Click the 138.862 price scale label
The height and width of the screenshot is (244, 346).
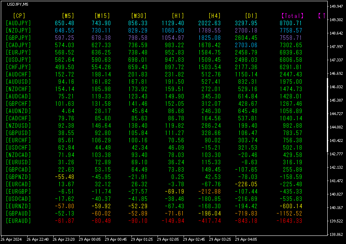pos(336,235)
